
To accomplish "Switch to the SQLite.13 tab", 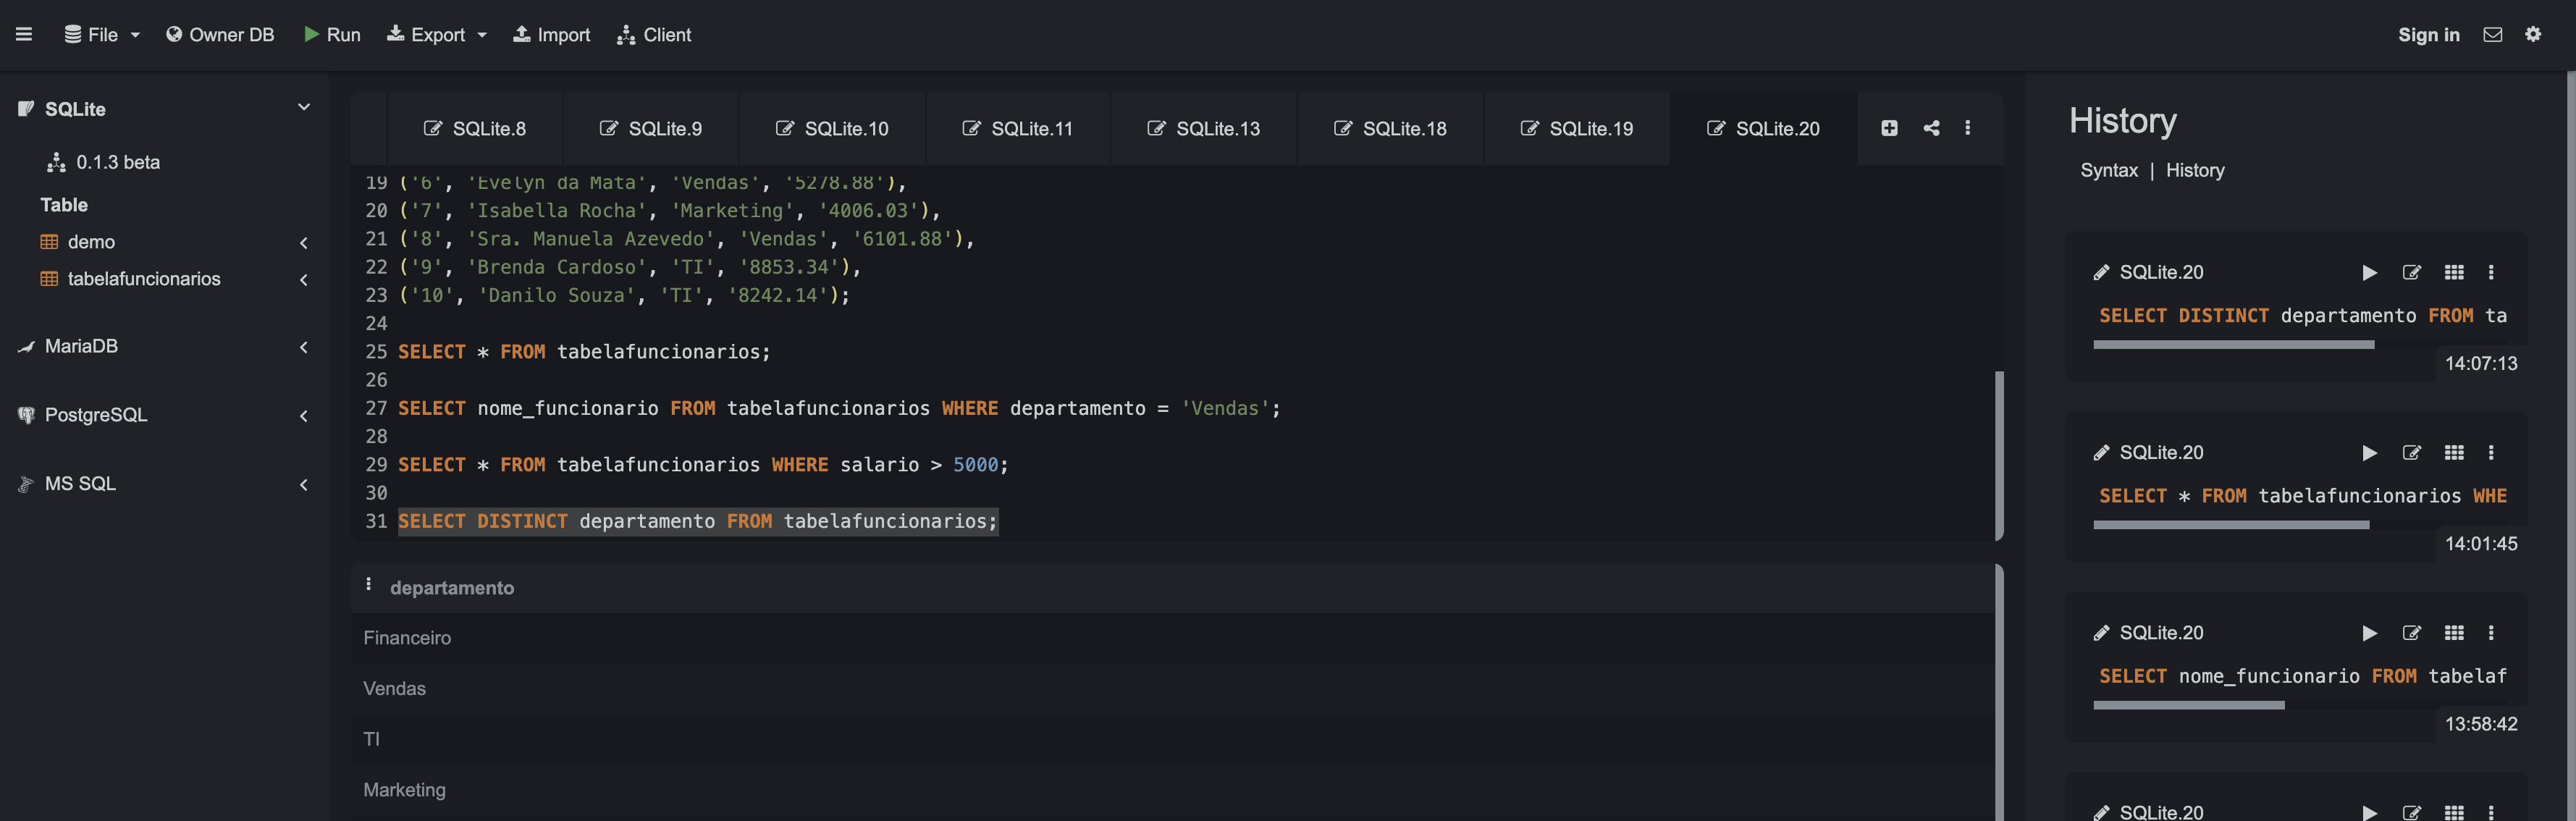I will (1204, 129).
